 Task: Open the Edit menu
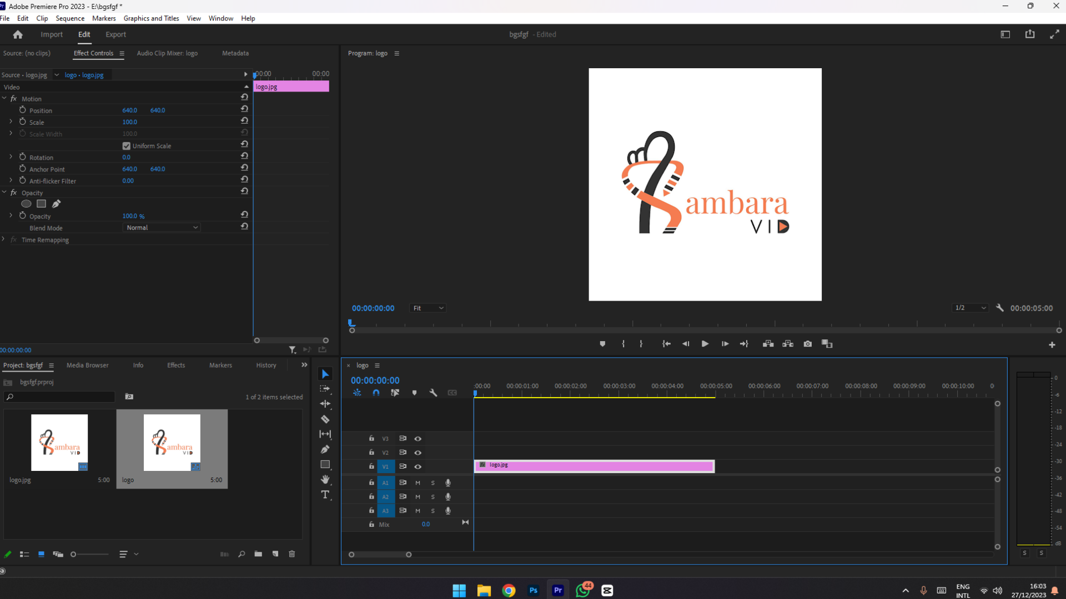23,18
